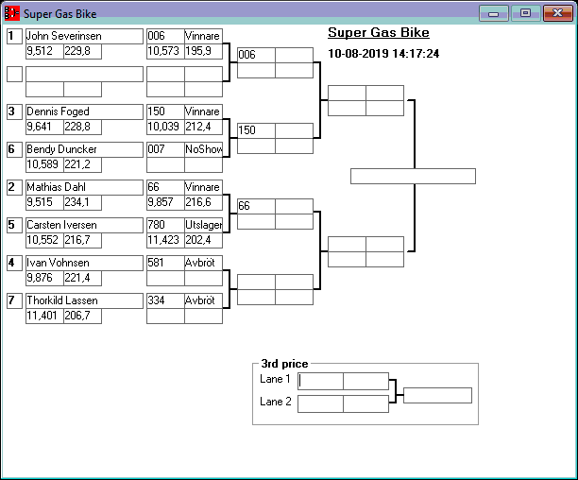
Task: Select the Thorkild Lassen name field
Action: (x=83, y=300)
